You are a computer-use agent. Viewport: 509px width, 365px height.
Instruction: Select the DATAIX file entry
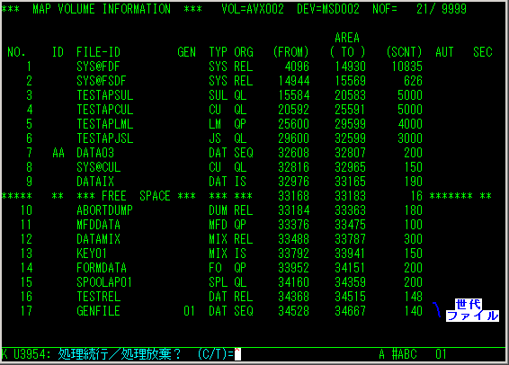tap(95, 182)
